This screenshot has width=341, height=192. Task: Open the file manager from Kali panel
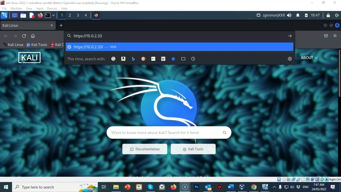23,15
